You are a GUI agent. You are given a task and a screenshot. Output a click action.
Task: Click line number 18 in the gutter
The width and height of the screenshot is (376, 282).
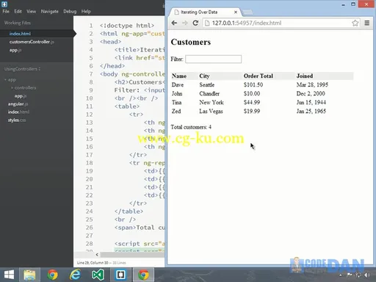click(89, 163)
